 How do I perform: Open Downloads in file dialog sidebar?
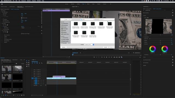[65, 29]
